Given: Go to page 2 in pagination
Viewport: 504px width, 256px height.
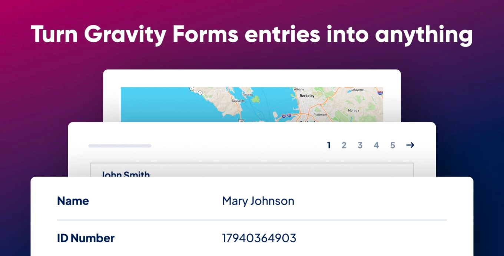Looking at the screenshot, I should pyautogui.click(x=344, y=145).
